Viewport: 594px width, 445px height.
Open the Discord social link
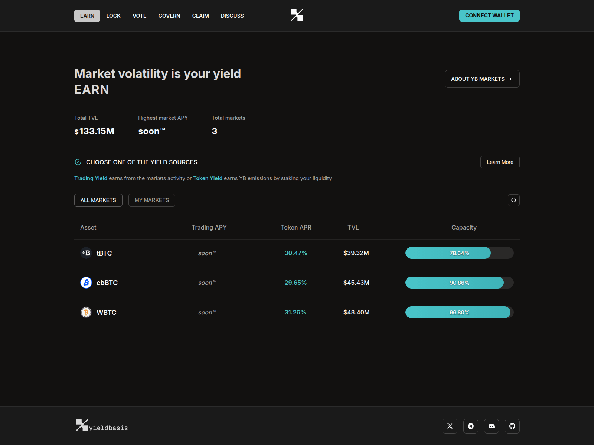click(491, 426)
